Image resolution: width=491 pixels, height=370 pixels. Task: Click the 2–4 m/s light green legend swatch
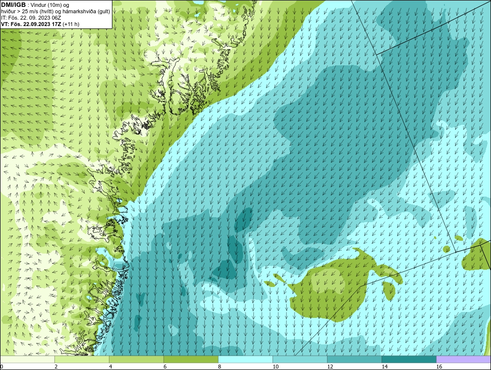pyautogui.click(x=82, y=359)
